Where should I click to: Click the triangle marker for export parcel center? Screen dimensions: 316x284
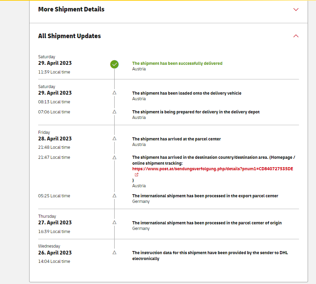(114, 196)
